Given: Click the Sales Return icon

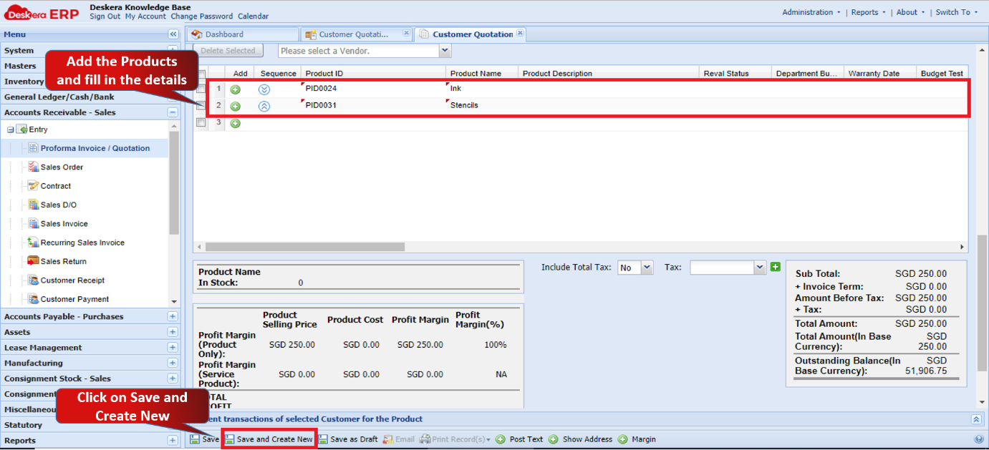Looking at the screenshot, I should pyautogui.click(x=34, y=261).
